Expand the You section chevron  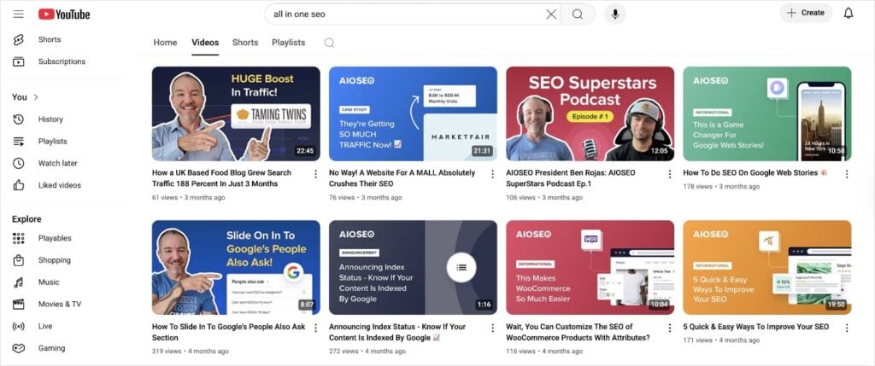click(36, 97)
